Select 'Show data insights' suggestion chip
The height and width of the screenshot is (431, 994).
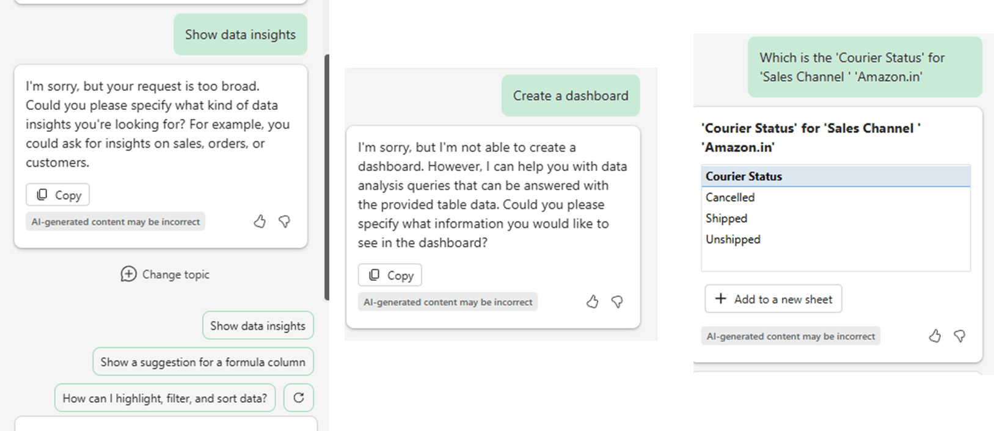point(258,326)
